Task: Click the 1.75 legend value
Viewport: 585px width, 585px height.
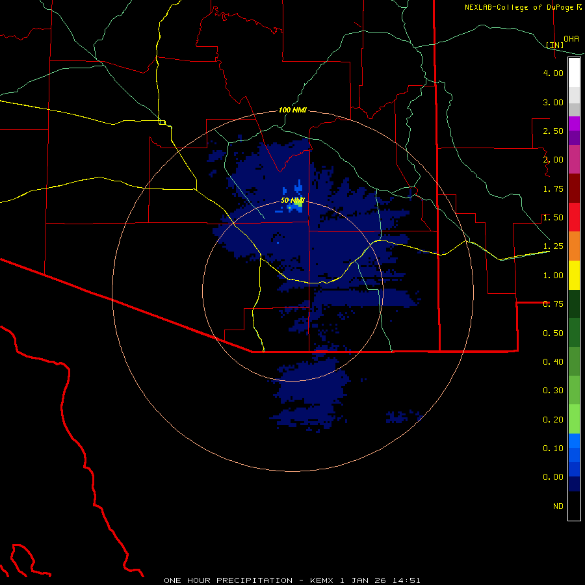Action: coord(553,188)
